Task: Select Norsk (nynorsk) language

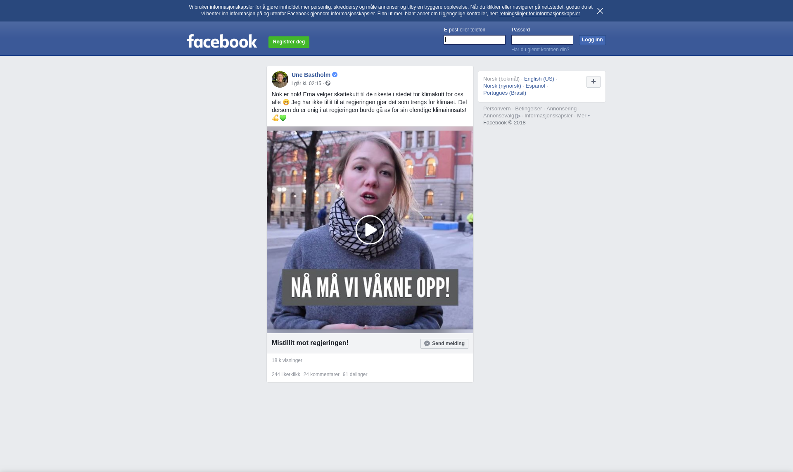Action: 502,86
